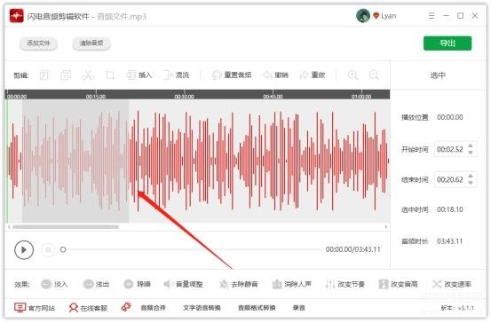The height and width of the screenshot is (323, 491).
Task: Click the 添加文件 add file button
Action: [x=38, y=43]
